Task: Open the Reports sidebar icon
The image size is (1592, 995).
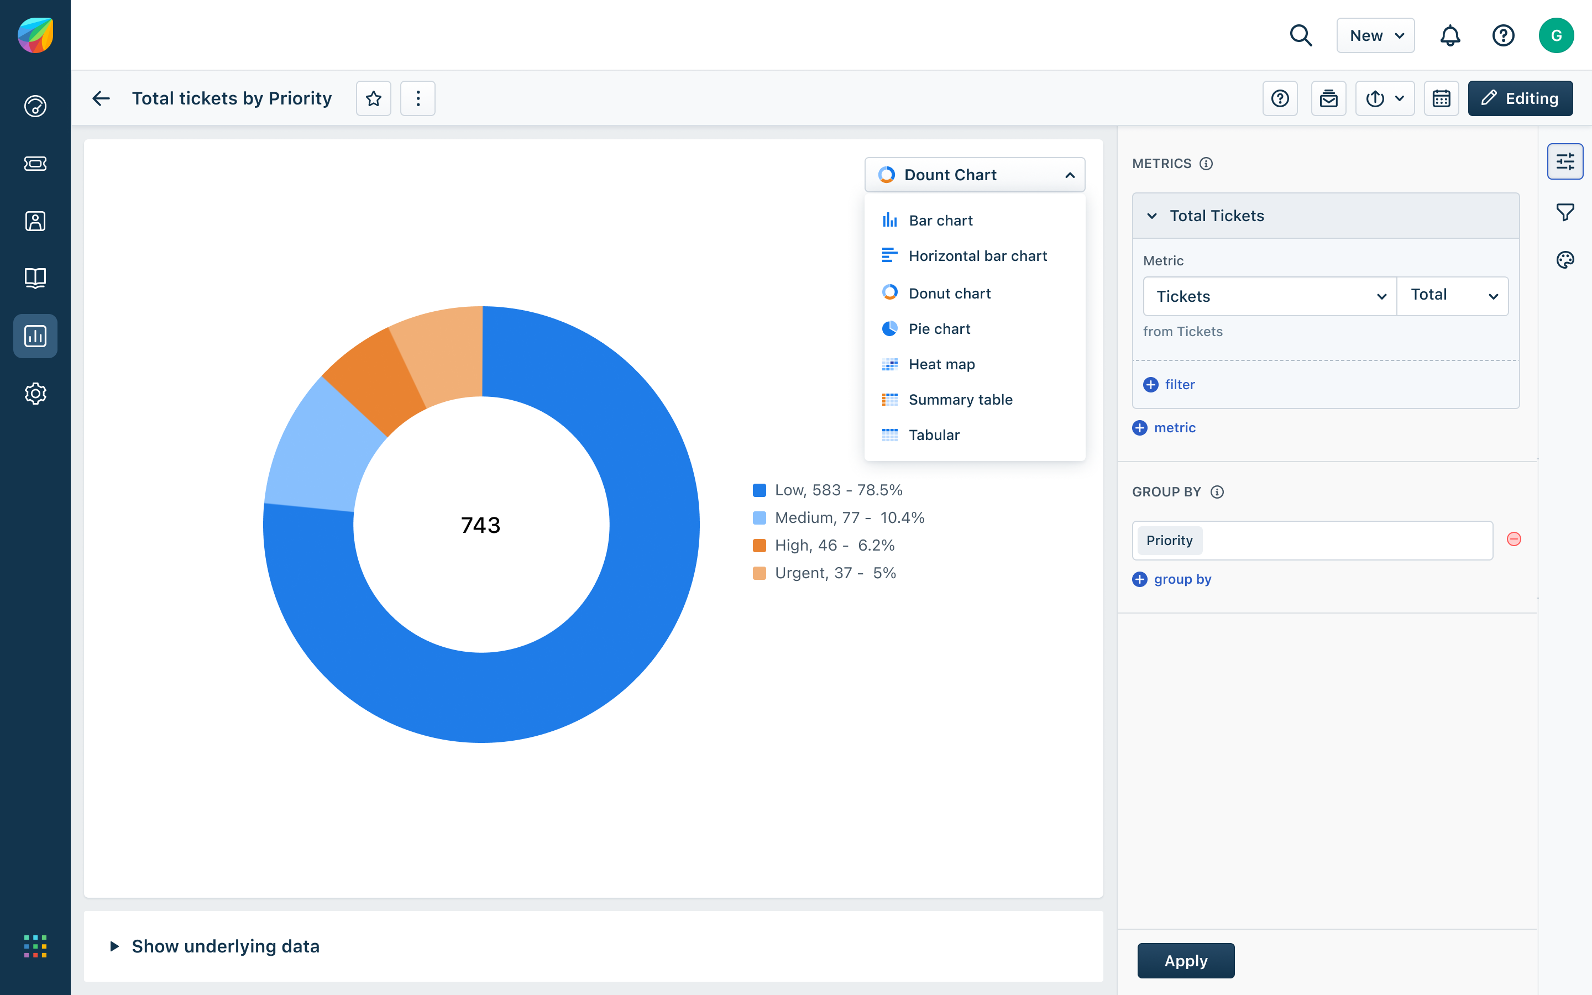Action: pos(35,336)
